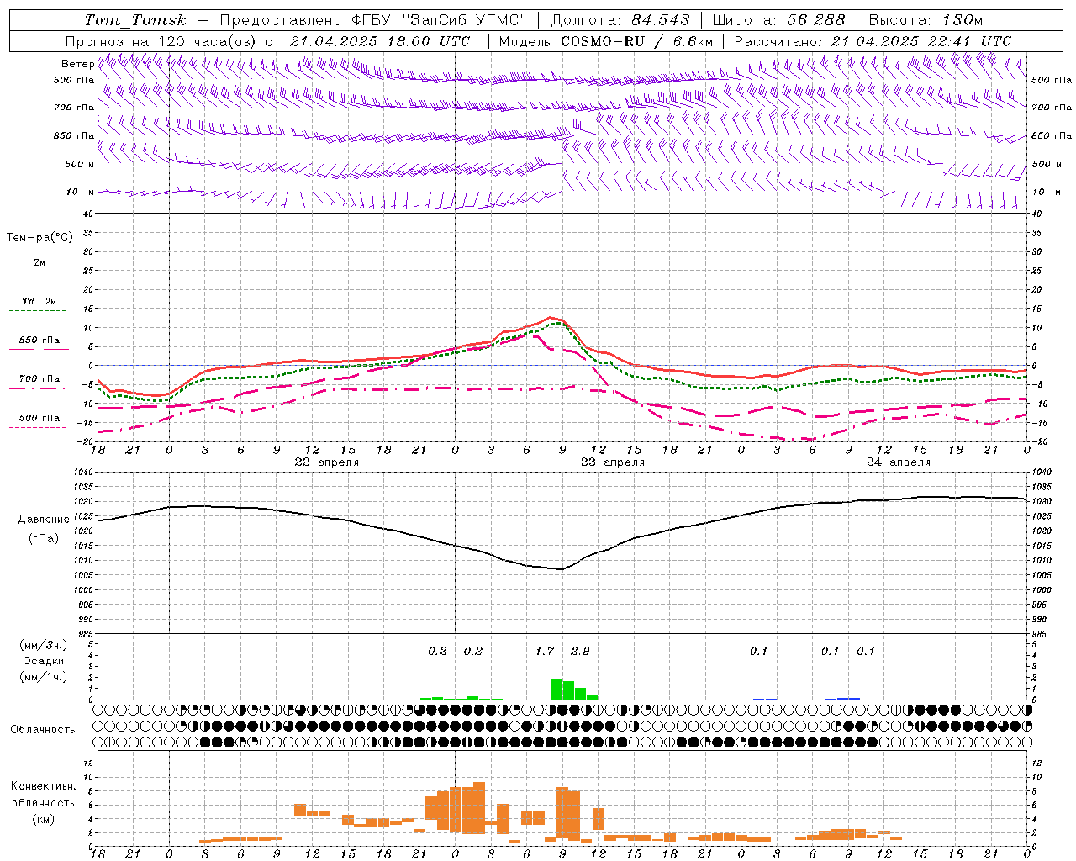Click the '22 апреля' date label
The height and width of the screenshot is (861, 1076).
[x=327, y=462]
